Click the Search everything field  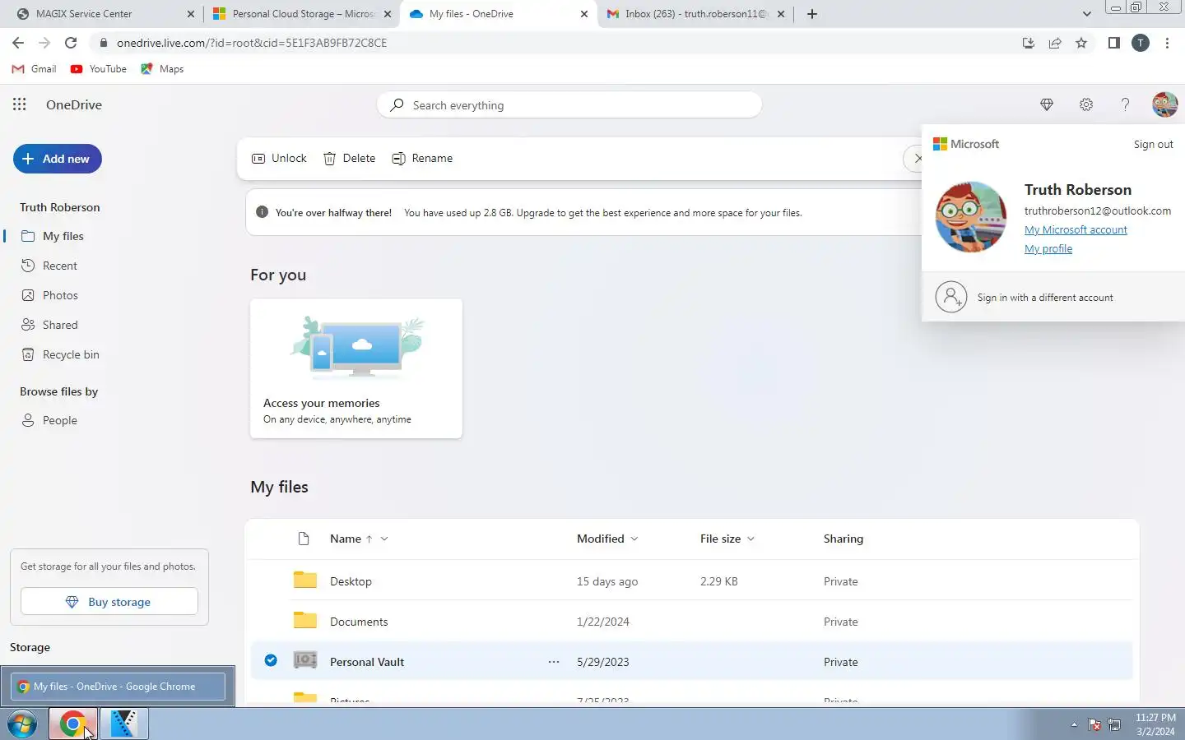[569, 105]
